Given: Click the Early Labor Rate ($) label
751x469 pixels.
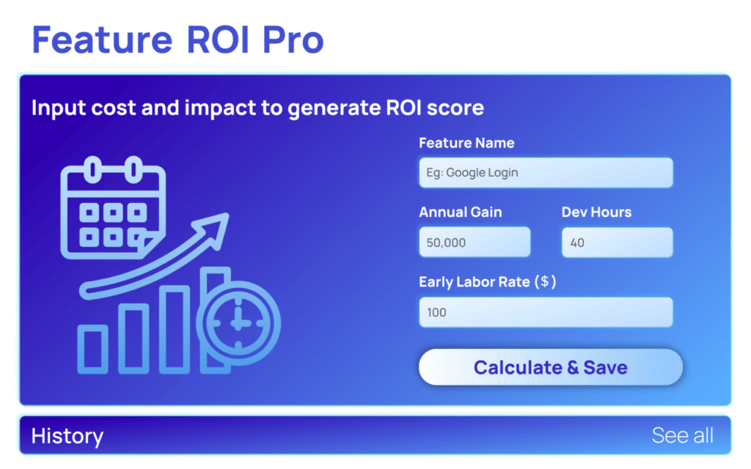Looking at the screenshot, I should tap(488, 282).
